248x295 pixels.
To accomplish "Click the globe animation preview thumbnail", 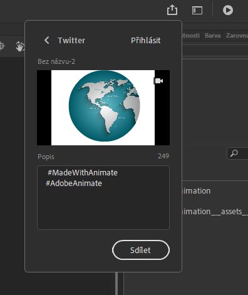I will click(103, 108).
